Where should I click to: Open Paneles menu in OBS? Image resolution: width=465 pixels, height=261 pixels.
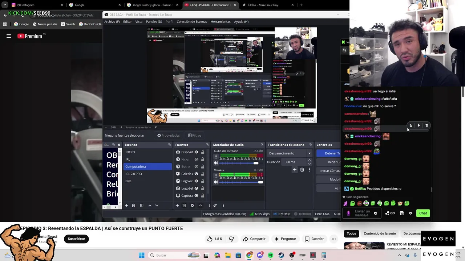[x=154, y=21]
